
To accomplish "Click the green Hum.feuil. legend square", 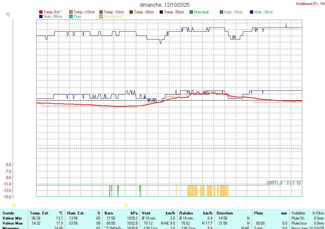I will tap(191, 12).
